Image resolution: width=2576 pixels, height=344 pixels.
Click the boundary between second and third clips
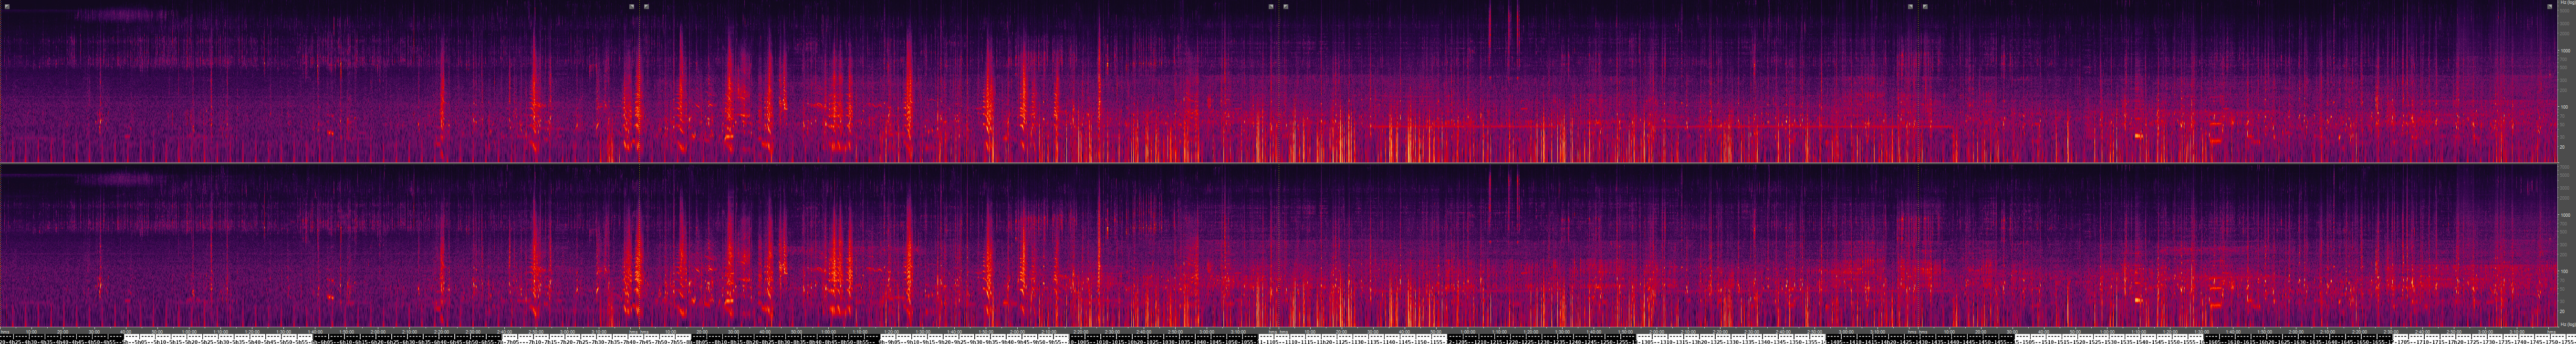1279,80
